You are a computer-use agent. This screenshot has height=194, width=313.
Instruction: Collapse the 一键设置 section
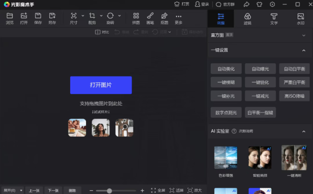[304, 50]
